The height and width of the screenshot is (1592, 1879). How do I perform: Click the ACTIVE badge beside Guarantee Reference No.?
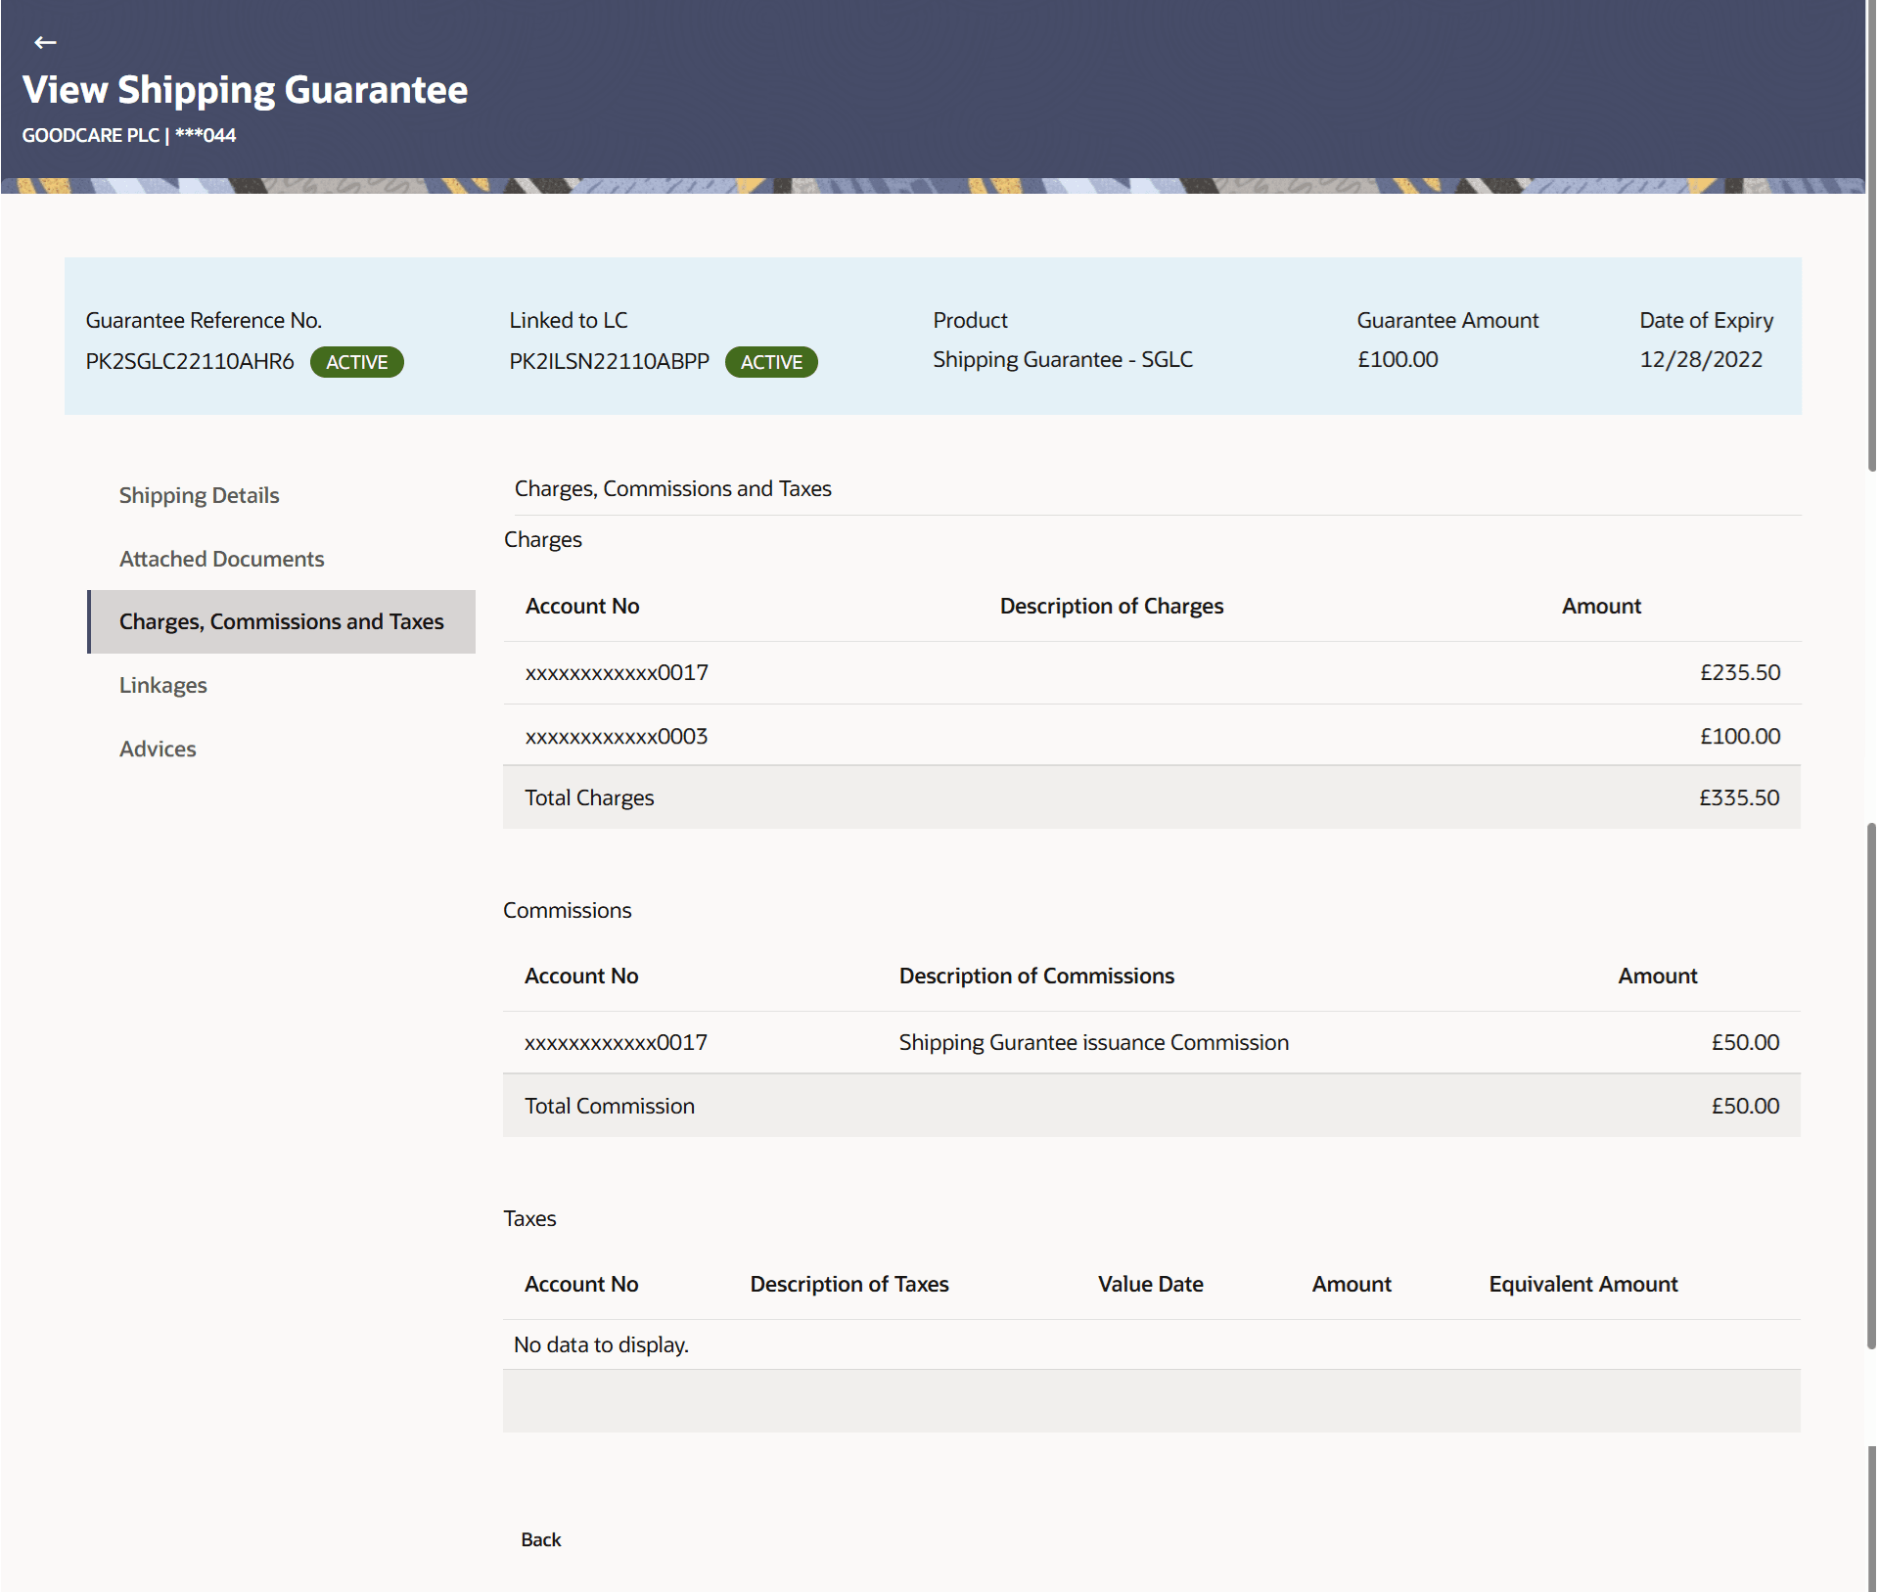tap(356, 362)
